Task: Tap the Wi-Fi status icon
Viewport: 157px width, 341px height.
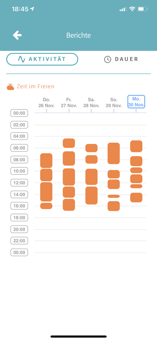Action: point(132,9)
